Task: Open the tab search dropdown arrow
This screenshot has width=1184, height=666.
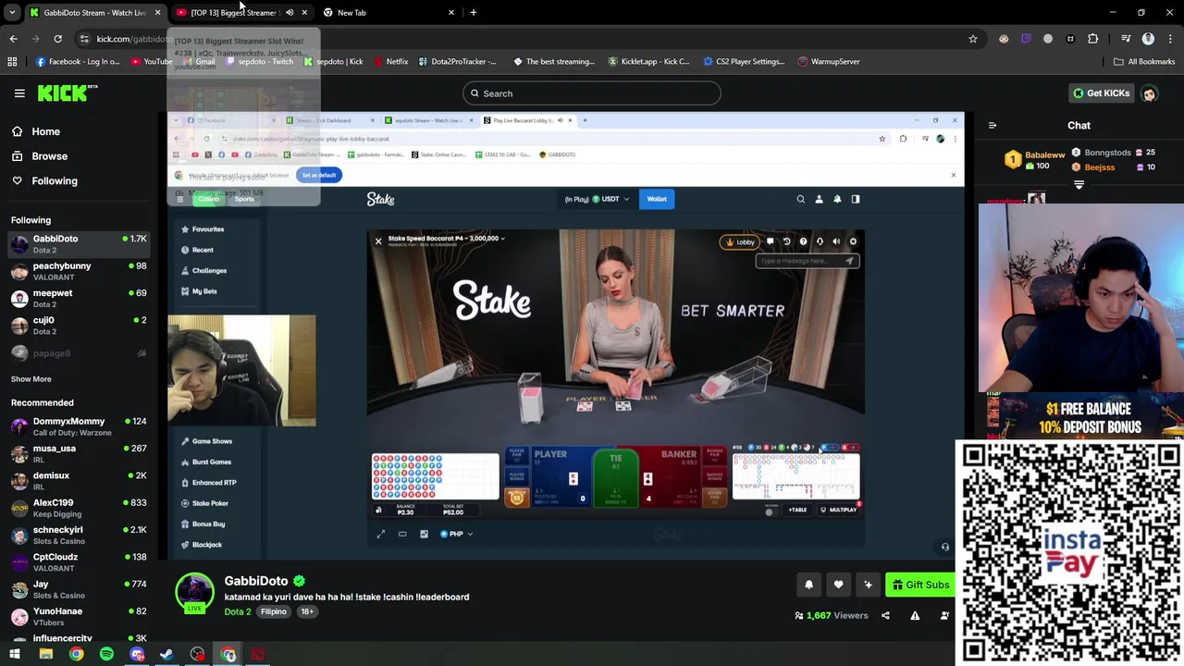Action: pyautogui.click(x=12, y=13)
